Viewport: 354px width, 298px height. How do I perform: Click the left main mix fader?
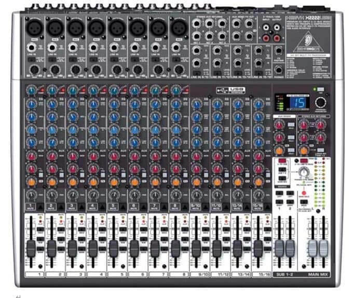(313, 248)
